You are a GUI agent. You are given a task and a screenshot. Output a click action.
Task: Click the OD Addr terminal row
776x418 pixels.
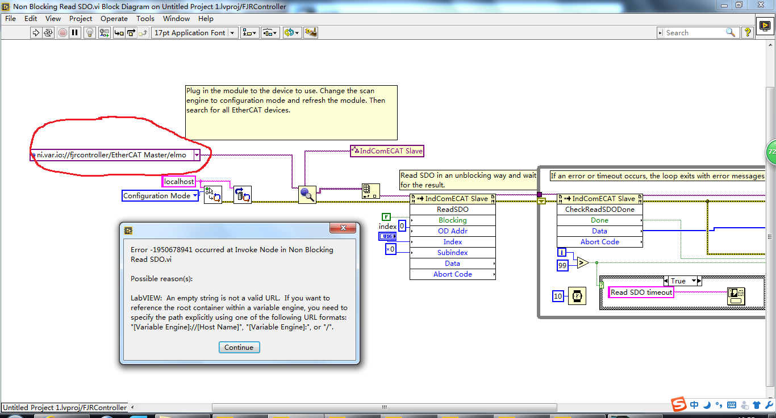click(x=453, y=231)
